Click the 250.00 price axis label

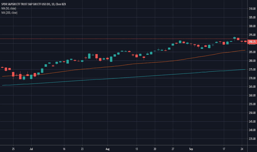click(252, 113)
